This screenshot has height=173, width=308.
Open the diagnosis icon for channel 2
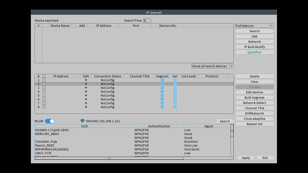[162, 84]
